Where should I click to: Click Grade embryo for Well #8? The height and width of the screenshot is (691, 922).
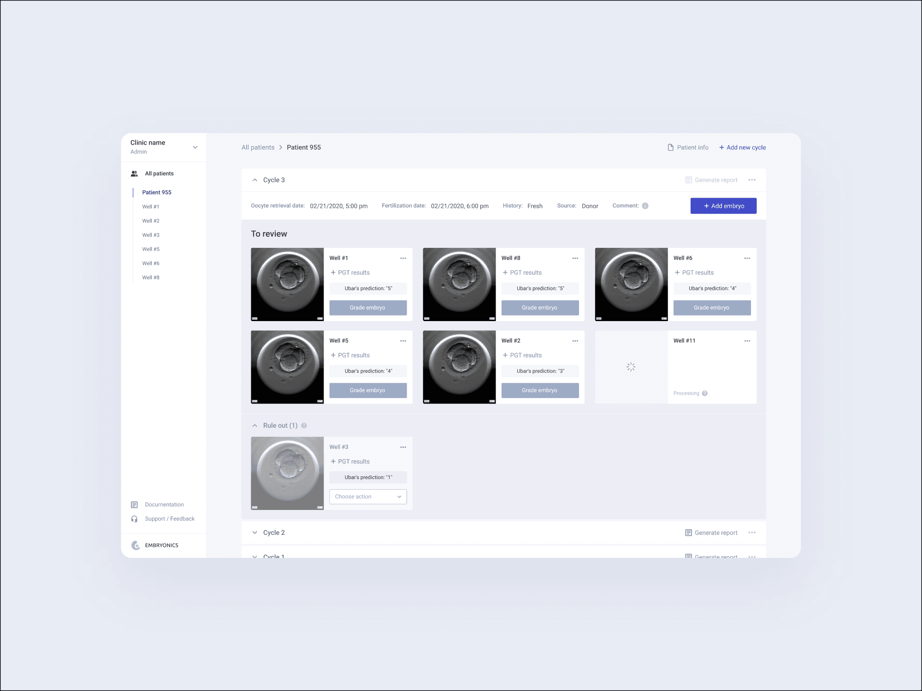click(x=539, y=308)
